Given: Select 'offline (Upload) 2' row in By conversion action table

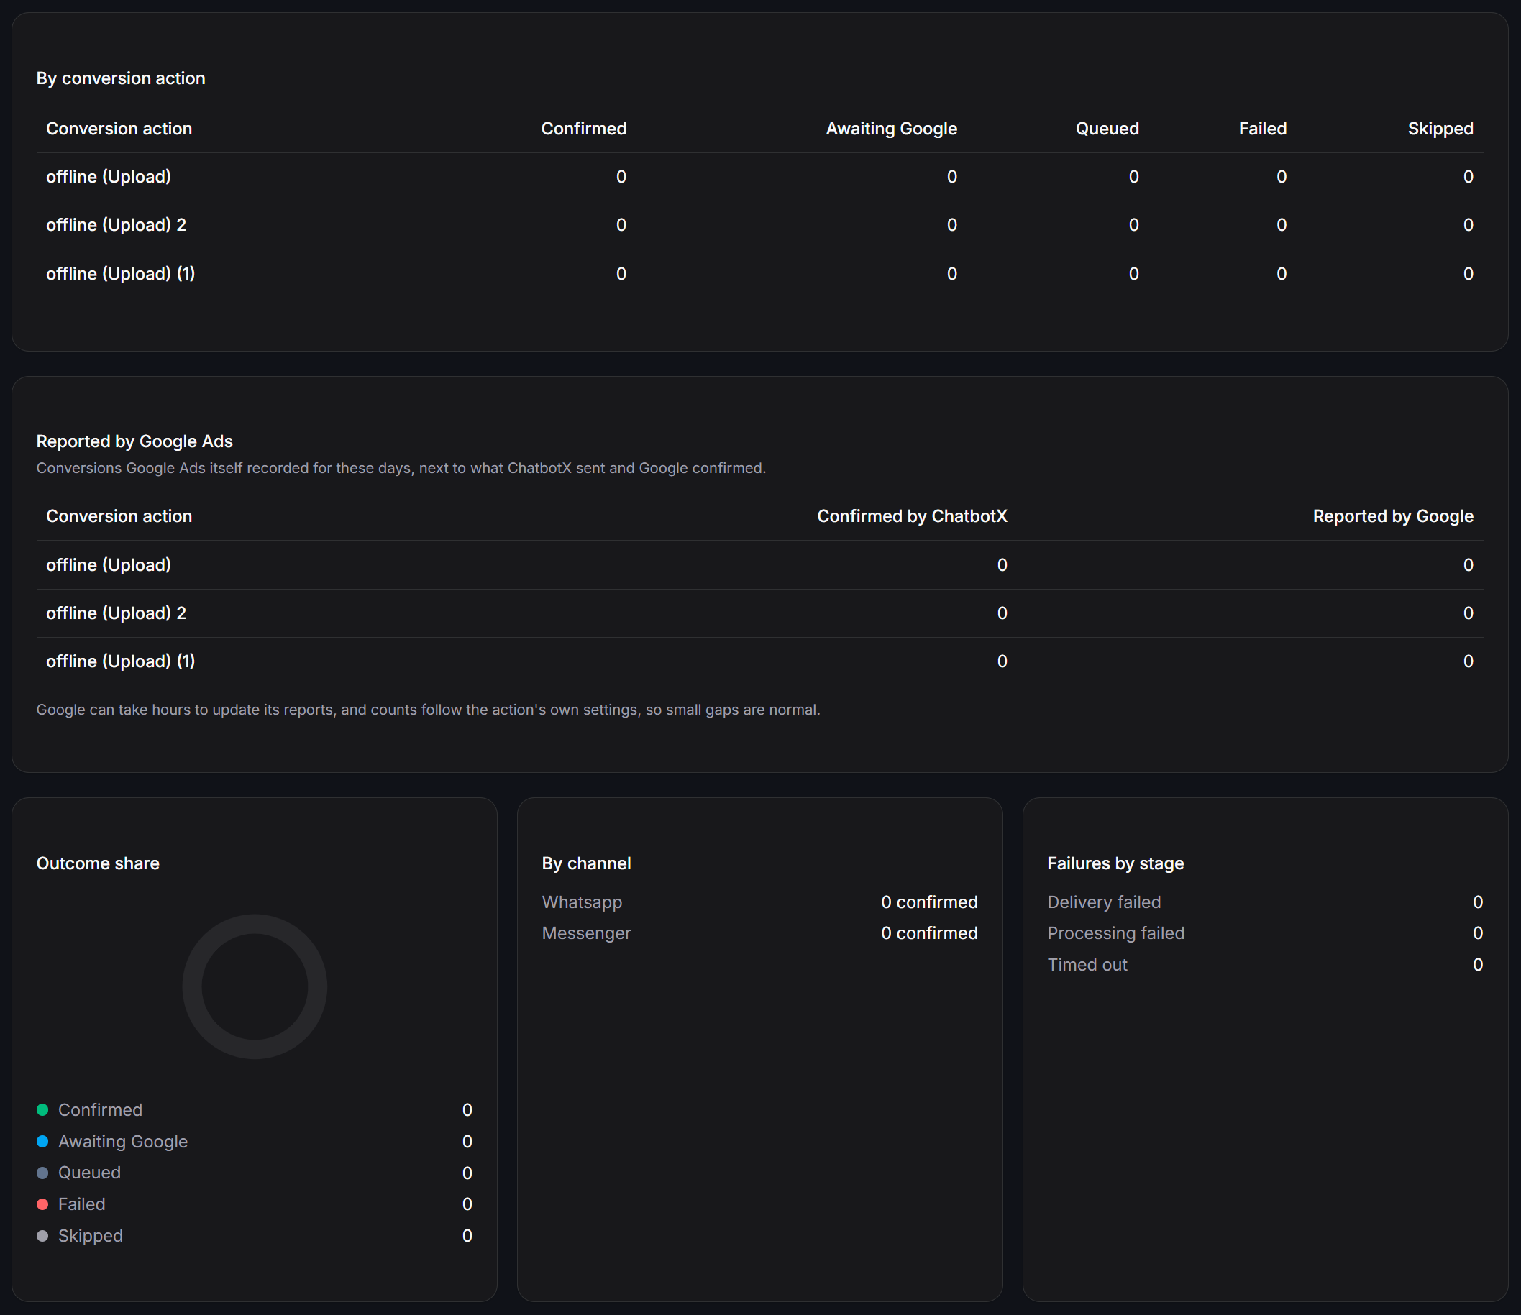Looking at the screenshot, I should [759, 225].
